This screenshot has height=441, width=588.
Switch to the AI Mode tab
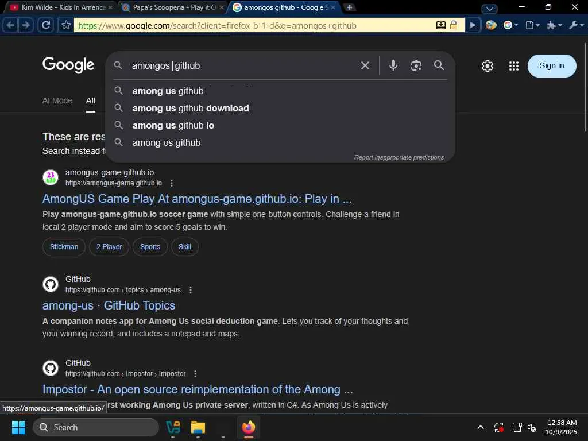click(57, 100)
